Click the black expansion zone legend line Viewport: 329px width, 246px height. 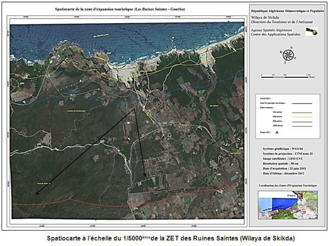(x=302, y=104)
